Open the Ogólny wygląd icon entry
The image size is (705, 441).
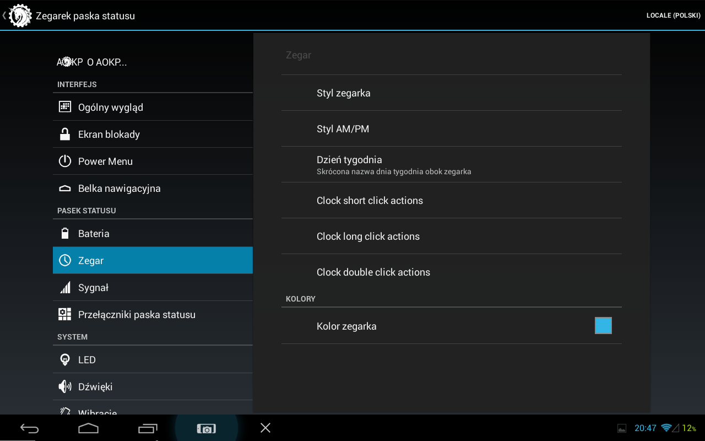pos(65,107)
